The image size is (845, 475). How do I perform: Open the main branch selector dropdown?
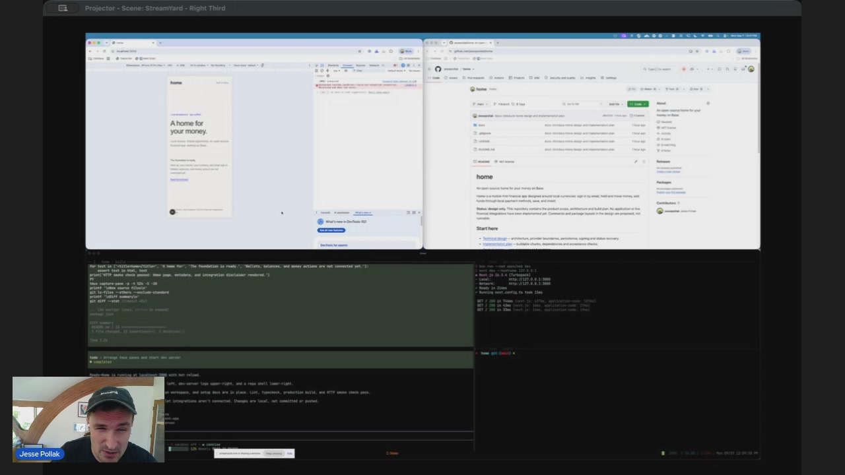pos(481,104)
